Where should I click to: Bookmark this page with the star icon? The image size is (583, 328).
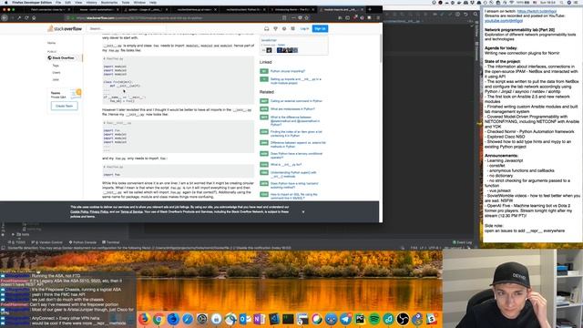[x=307, y=17]
